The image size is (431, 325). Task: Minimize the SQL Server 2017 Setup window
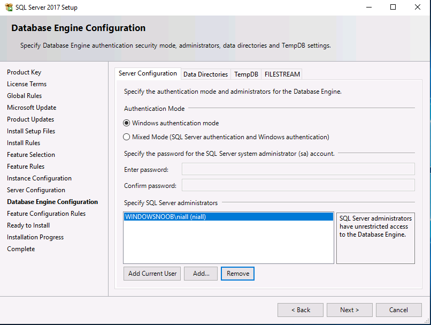click(x=369, y=7)
